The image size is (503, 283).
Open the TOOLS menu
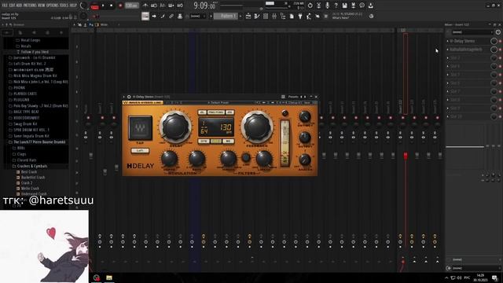point(64,6)
